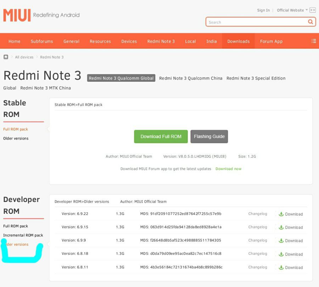The image size is (319, 287).
Task: Select Developer ROM Older versions
Action: pos(16,244)
